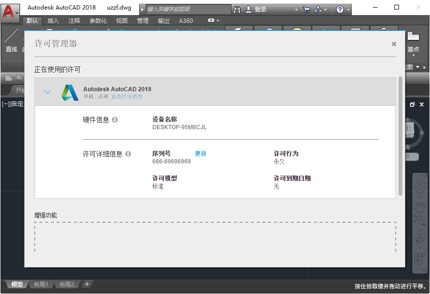430x294 pixels.
Task: Add a new layout with plus button
Action: pyautogui.click(x=87, y=284)
